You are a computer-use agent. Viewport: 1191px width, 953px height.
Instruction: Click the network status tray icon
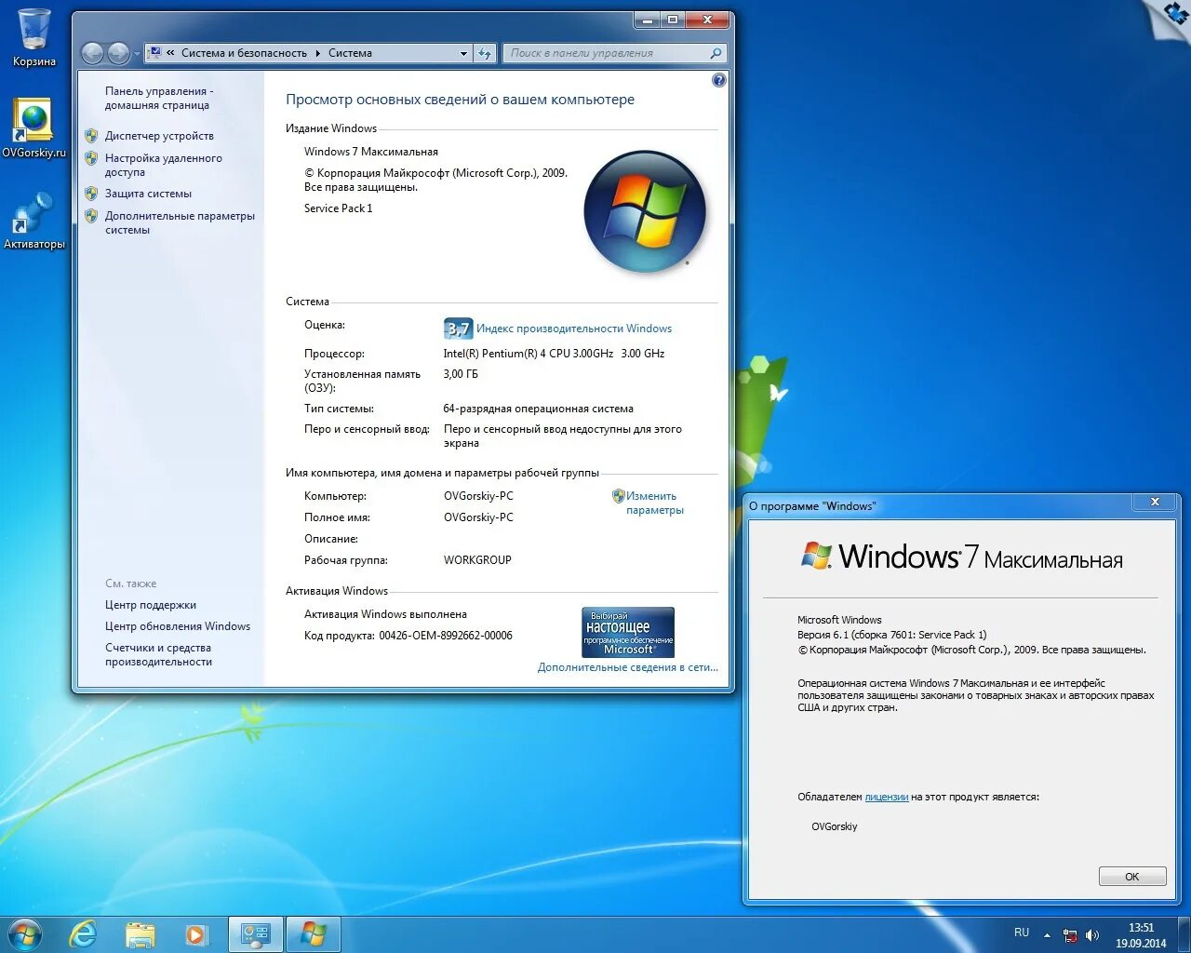[x=1070, y=935]
